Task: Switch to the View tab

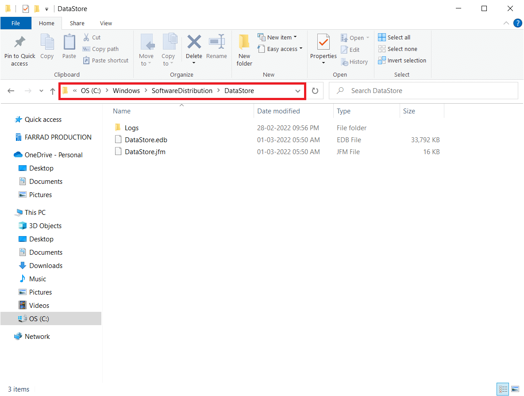Action: click(x=106, y=23)
